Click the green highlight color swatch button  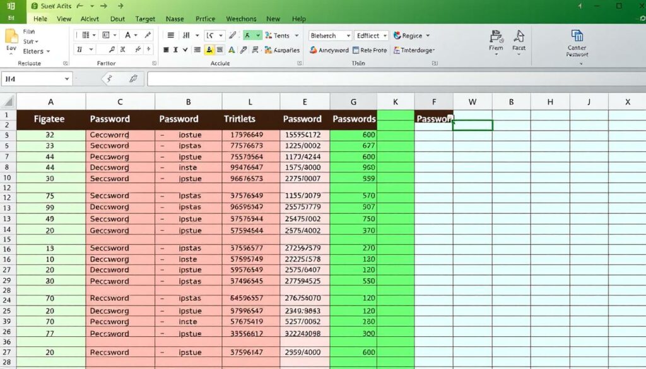coord(249,36)
